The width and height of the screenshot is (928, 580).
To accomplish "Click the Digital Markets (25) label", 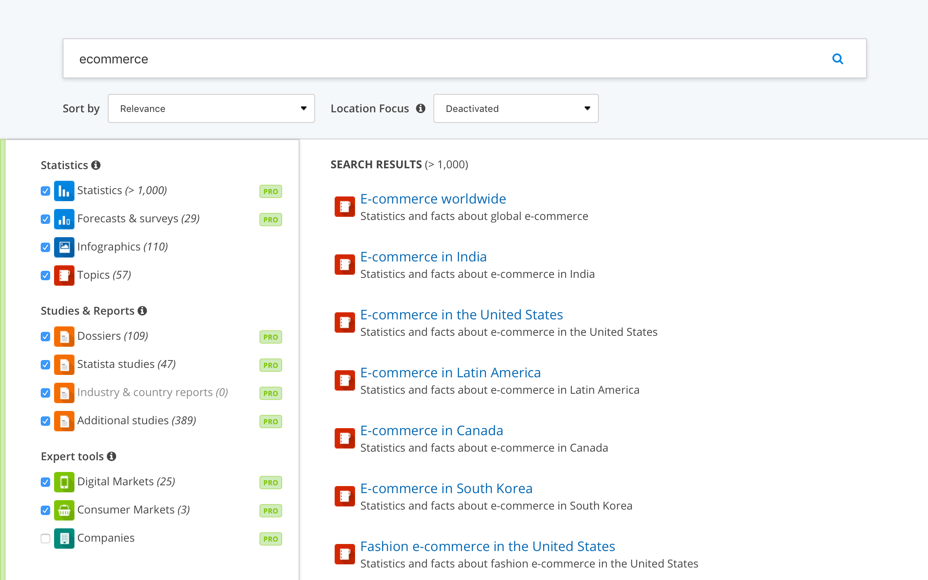I will [x=126, y=481].
